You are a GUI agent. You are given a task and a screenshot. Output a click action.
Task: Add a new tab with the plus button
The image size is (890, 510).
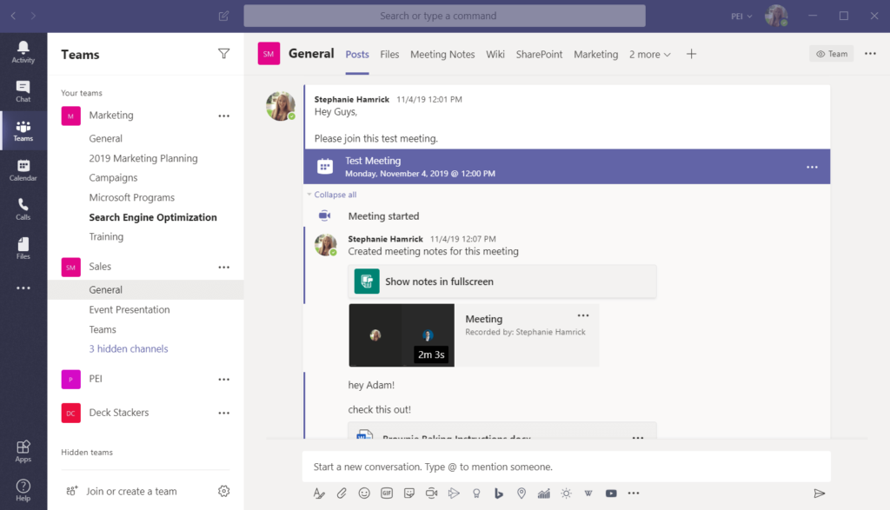691,54
